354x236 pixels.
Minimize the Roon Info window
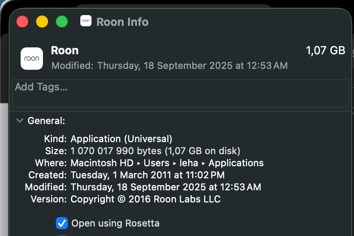(42, 22)
